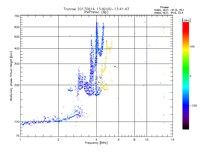Image resolution: width=203 pixels, height=152 pixels.
Task: Click the x-axis tick label '4'
Action: (96, 140)
